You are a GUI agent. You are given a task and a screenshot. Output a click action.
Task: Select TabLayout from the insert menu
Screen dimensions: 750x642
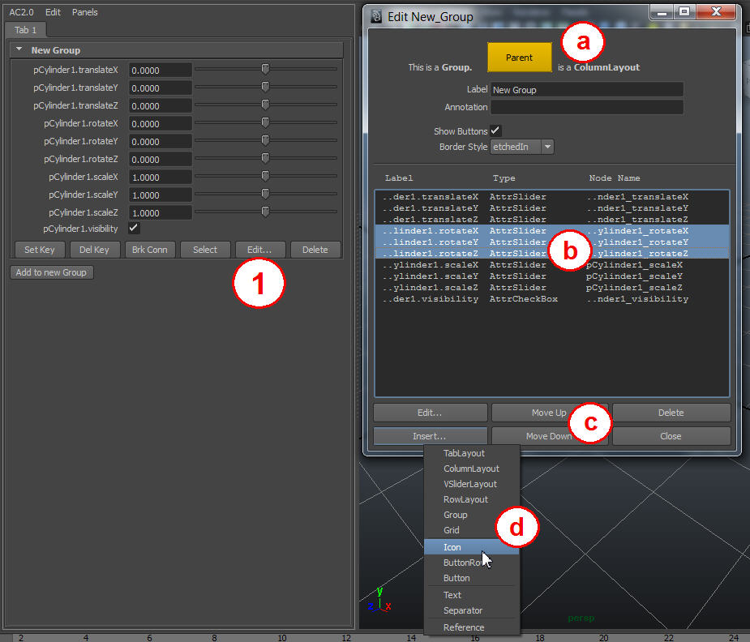click(x=464, y=453)
